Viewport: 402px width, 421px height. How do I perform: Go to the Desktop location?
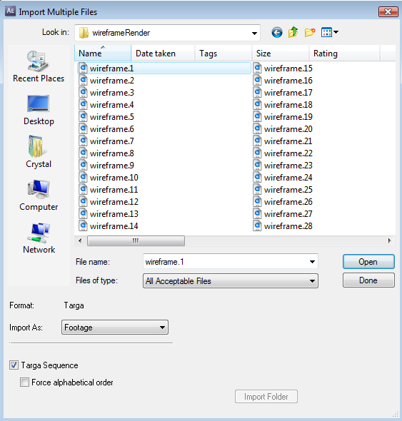pyautogui.click(x=39, y=110)
